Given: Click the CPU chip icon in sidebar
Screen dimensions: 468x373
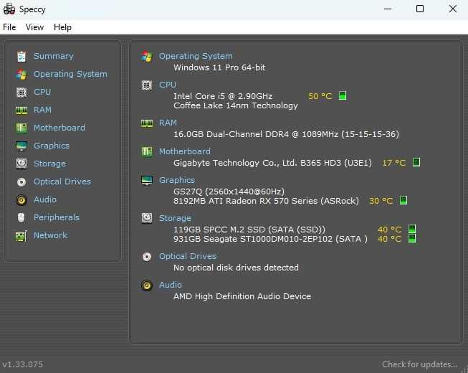Looking at the screenshot, I should 21,92.
